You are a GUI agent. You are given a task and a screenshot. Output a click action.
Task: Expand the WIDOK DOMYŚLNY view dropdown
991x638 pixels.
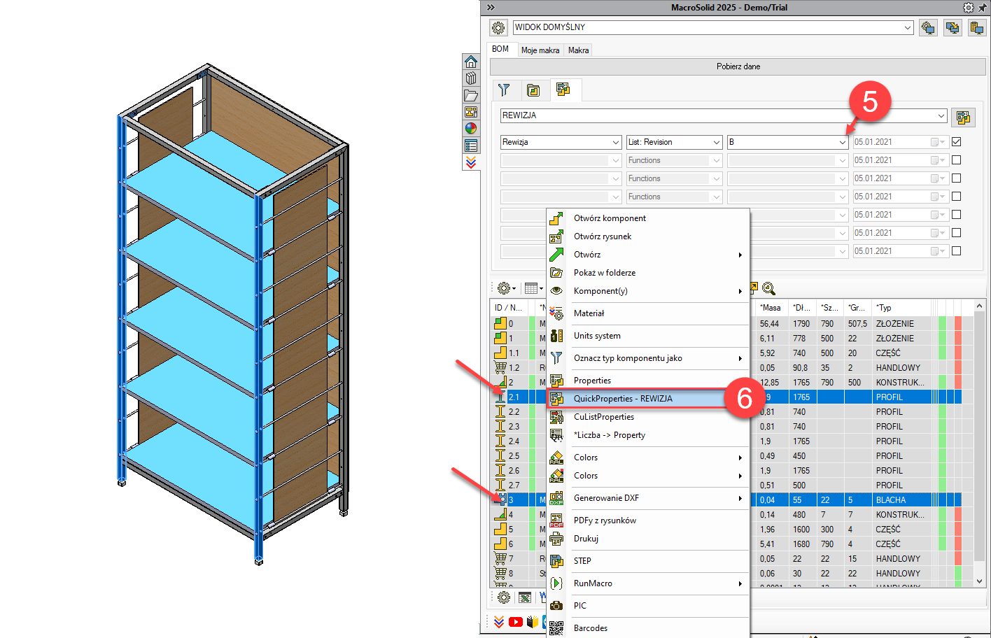(908, 27)
